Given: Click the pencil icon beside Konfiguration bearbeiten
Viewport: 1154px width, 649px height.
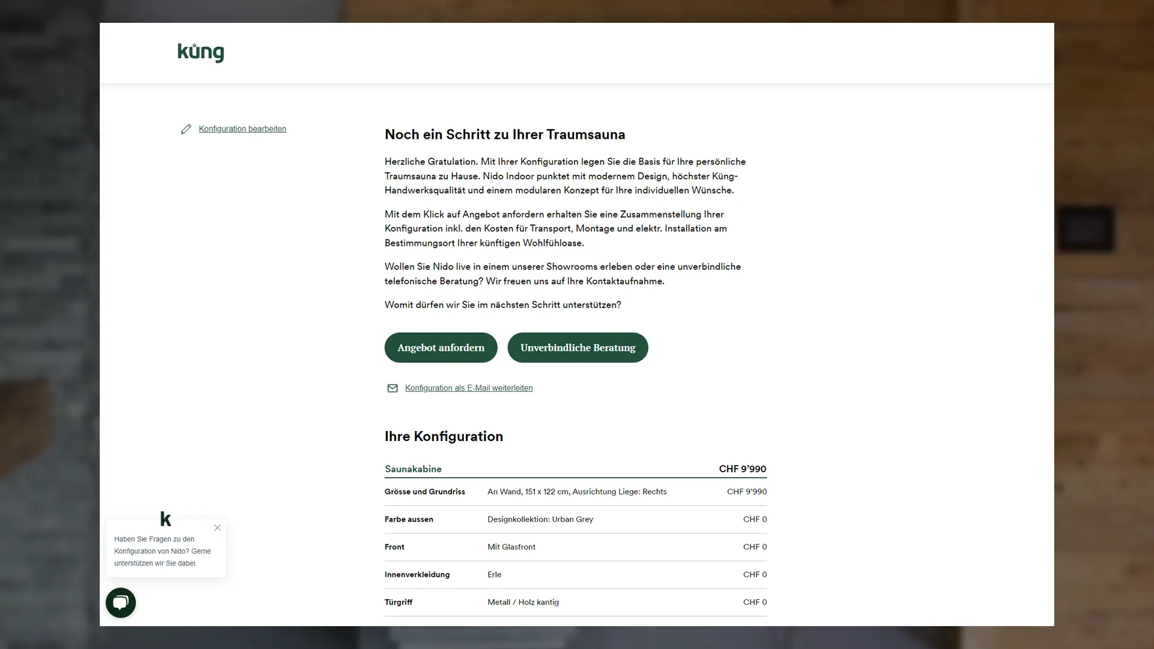Looking at the screenshot, I should [x=186, y=129].
